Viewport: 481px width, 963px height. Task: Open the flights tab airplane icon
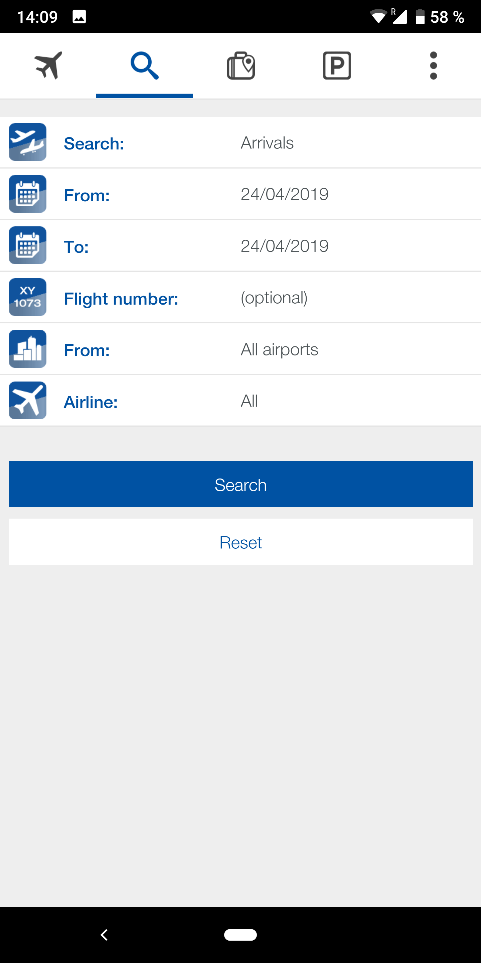click(x=48, y=66)
